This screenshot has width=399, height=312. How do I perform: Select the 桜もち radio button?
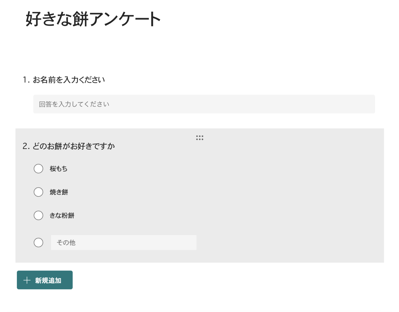(38, 168)
